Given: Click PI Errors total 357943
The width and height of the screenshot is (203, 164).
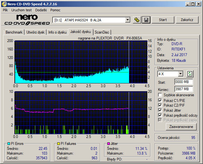Looking at the screenshot, I should (42, 158).
